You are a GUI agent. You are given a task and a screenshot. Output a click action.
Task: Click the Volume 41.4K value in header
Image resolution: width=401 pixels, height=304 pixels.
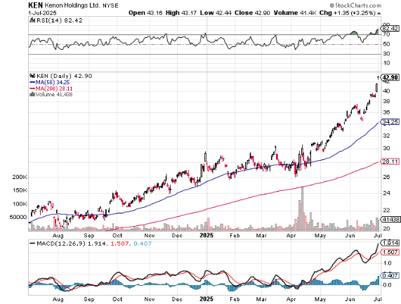[x=295, y=13]
